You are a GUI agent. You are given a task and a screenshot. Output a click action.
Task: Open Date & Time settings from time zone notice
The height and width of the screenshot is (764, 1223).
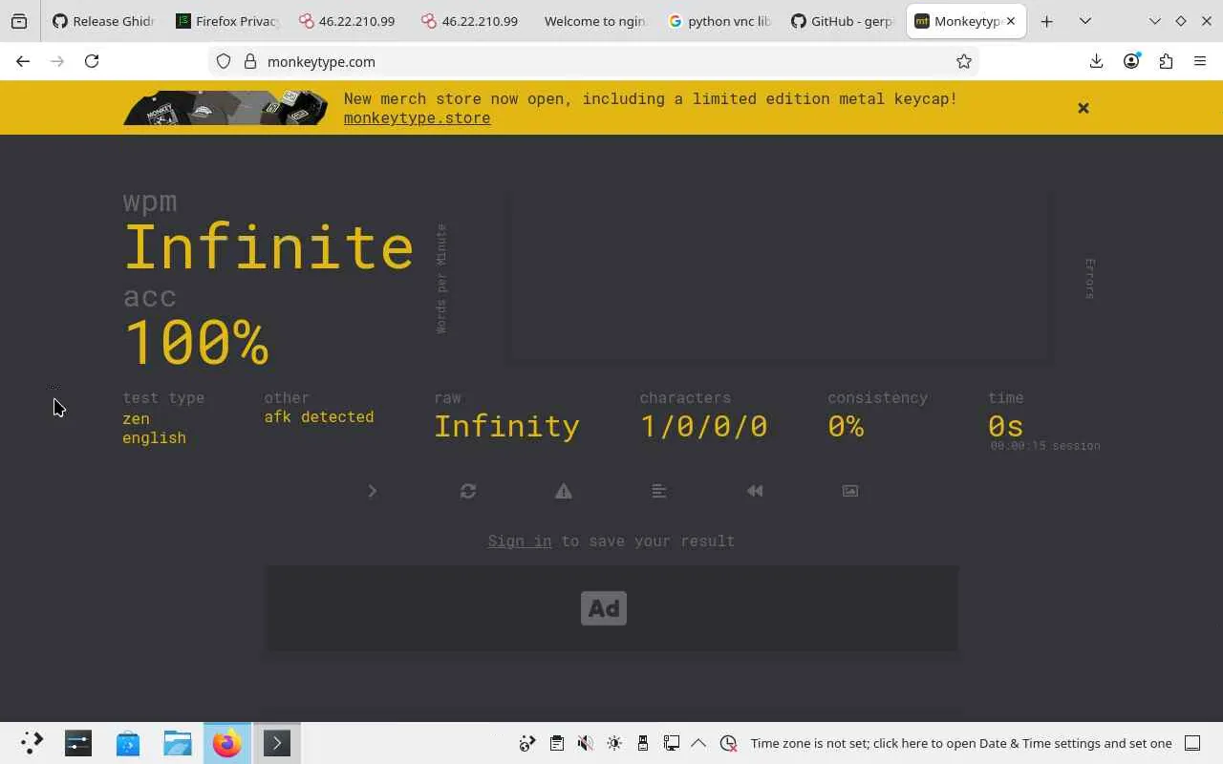point(961,743)
